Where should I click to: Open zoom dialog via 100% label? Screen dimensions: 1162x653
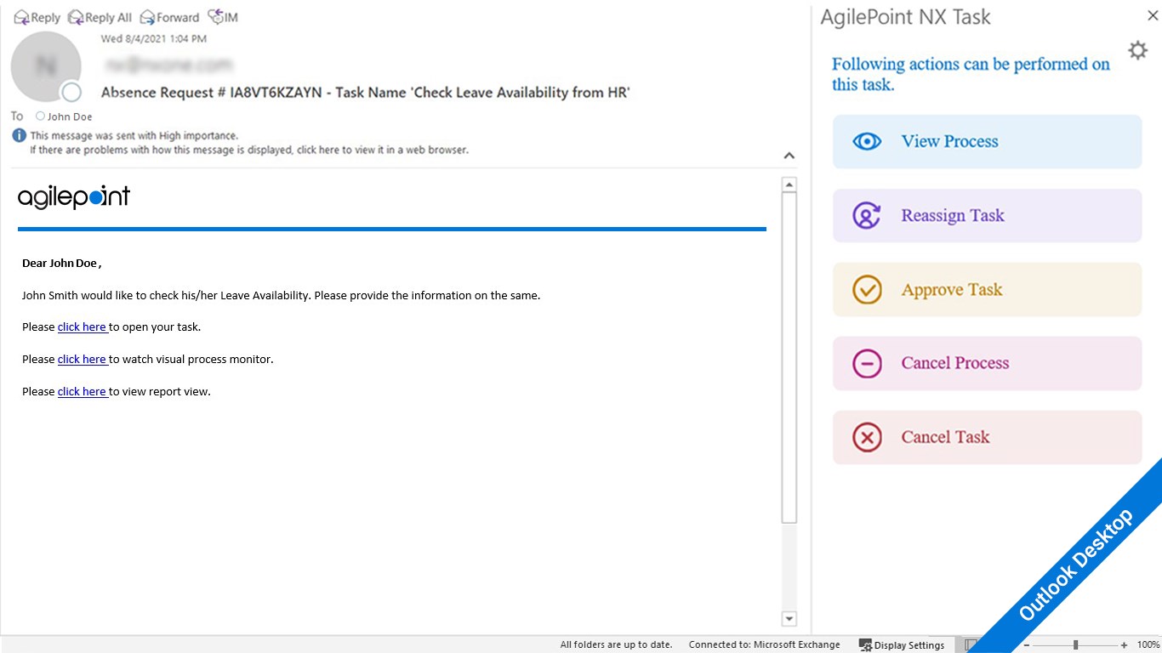[x=1148, y=644]
